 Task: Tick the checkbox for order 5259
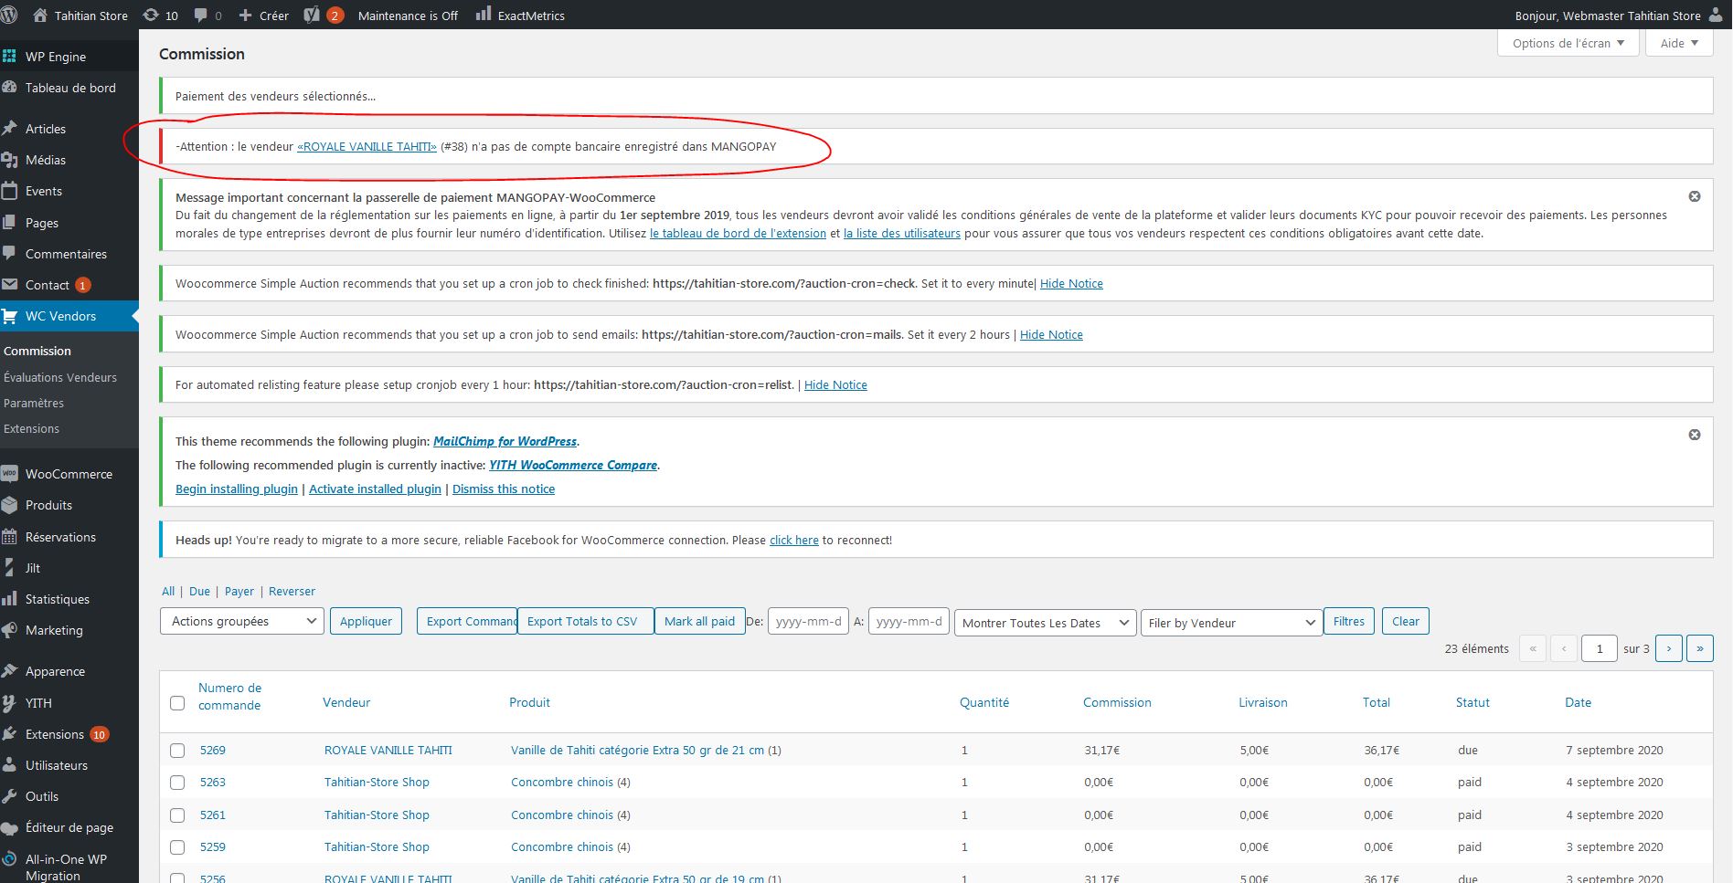click(x=177, y=847)
